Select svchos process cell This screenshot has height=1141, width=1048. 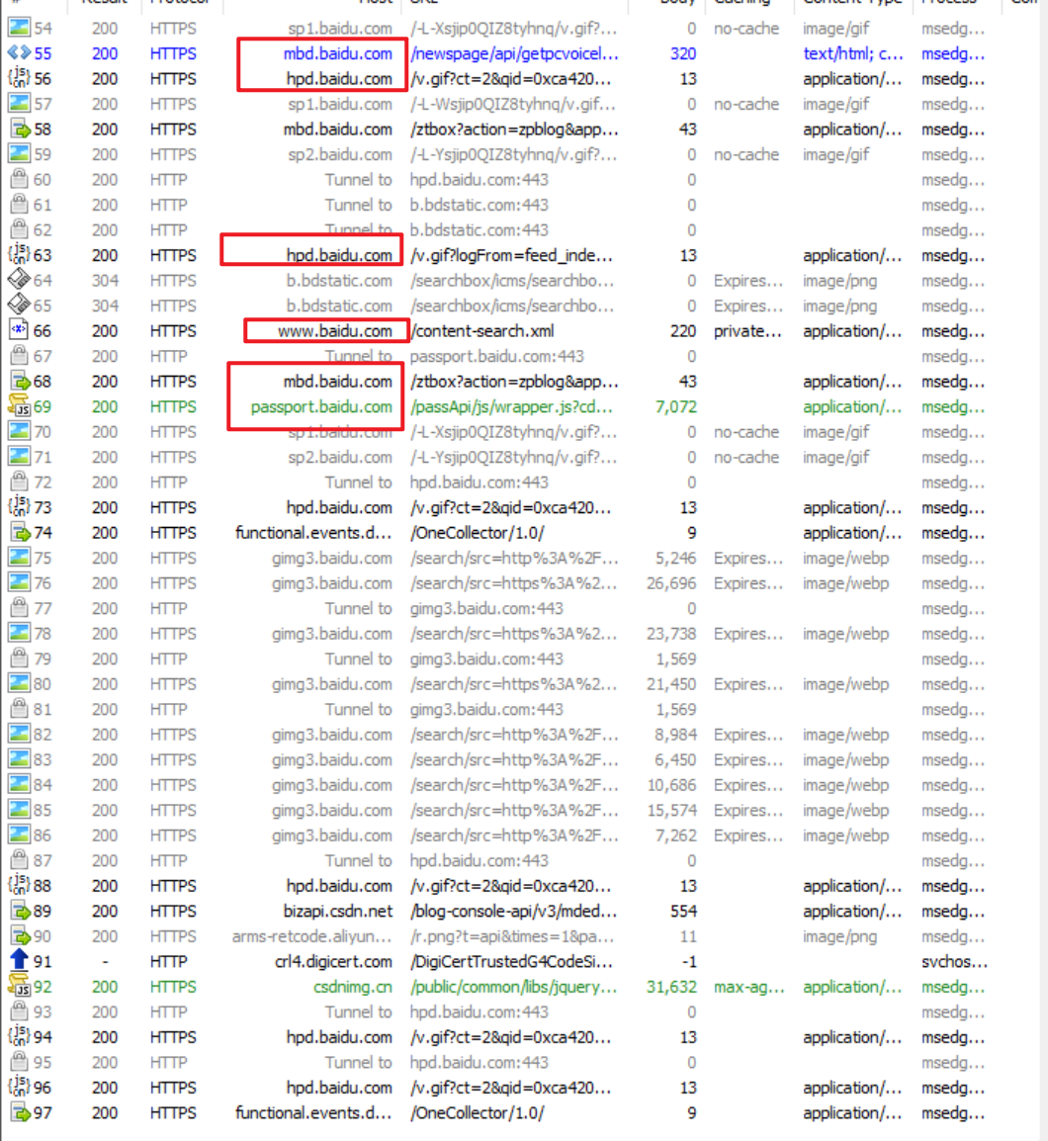[x=954, y=961]
